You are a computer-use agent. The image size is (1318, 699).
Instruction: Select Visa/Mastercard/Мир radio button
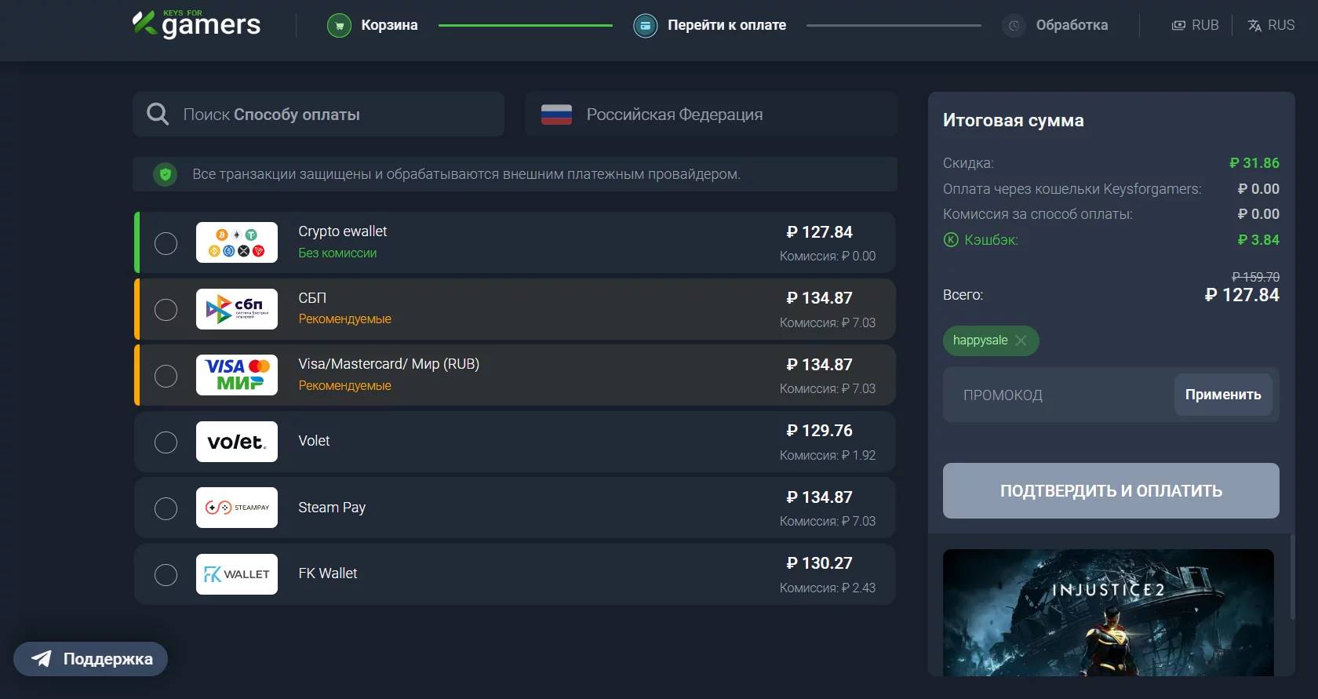[x=166, y=376]
